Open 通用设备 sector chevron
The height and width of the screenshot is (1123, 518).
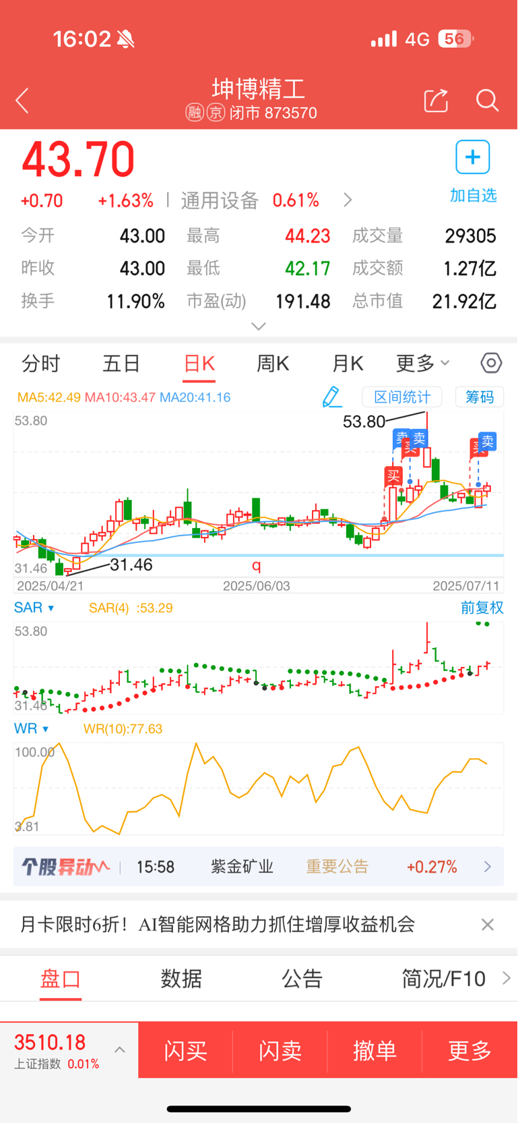pyautogui.click(x=348, y=200)
